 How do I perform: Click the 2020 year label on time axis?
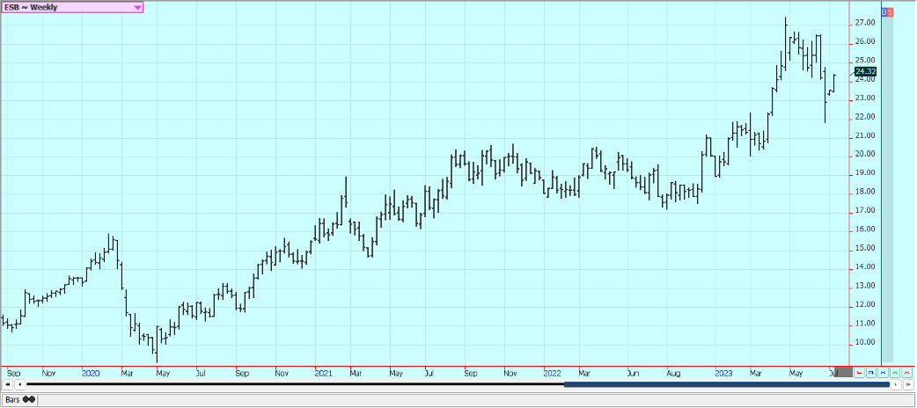click(91, 372)
